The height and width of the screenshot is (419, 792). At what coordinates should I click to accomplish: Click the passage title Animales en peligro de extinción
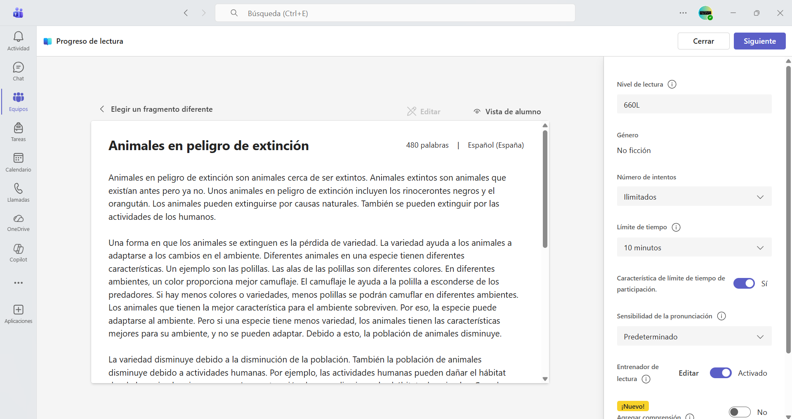tap(208, 146)
